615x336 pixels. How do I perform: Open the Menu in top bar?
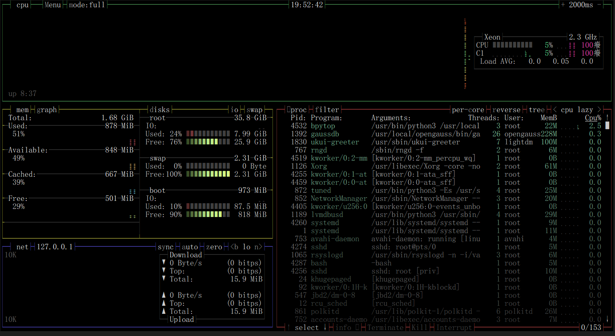click(53, 5)
